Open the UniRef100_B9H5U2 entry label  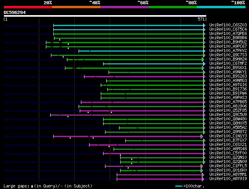pos(228,42)
